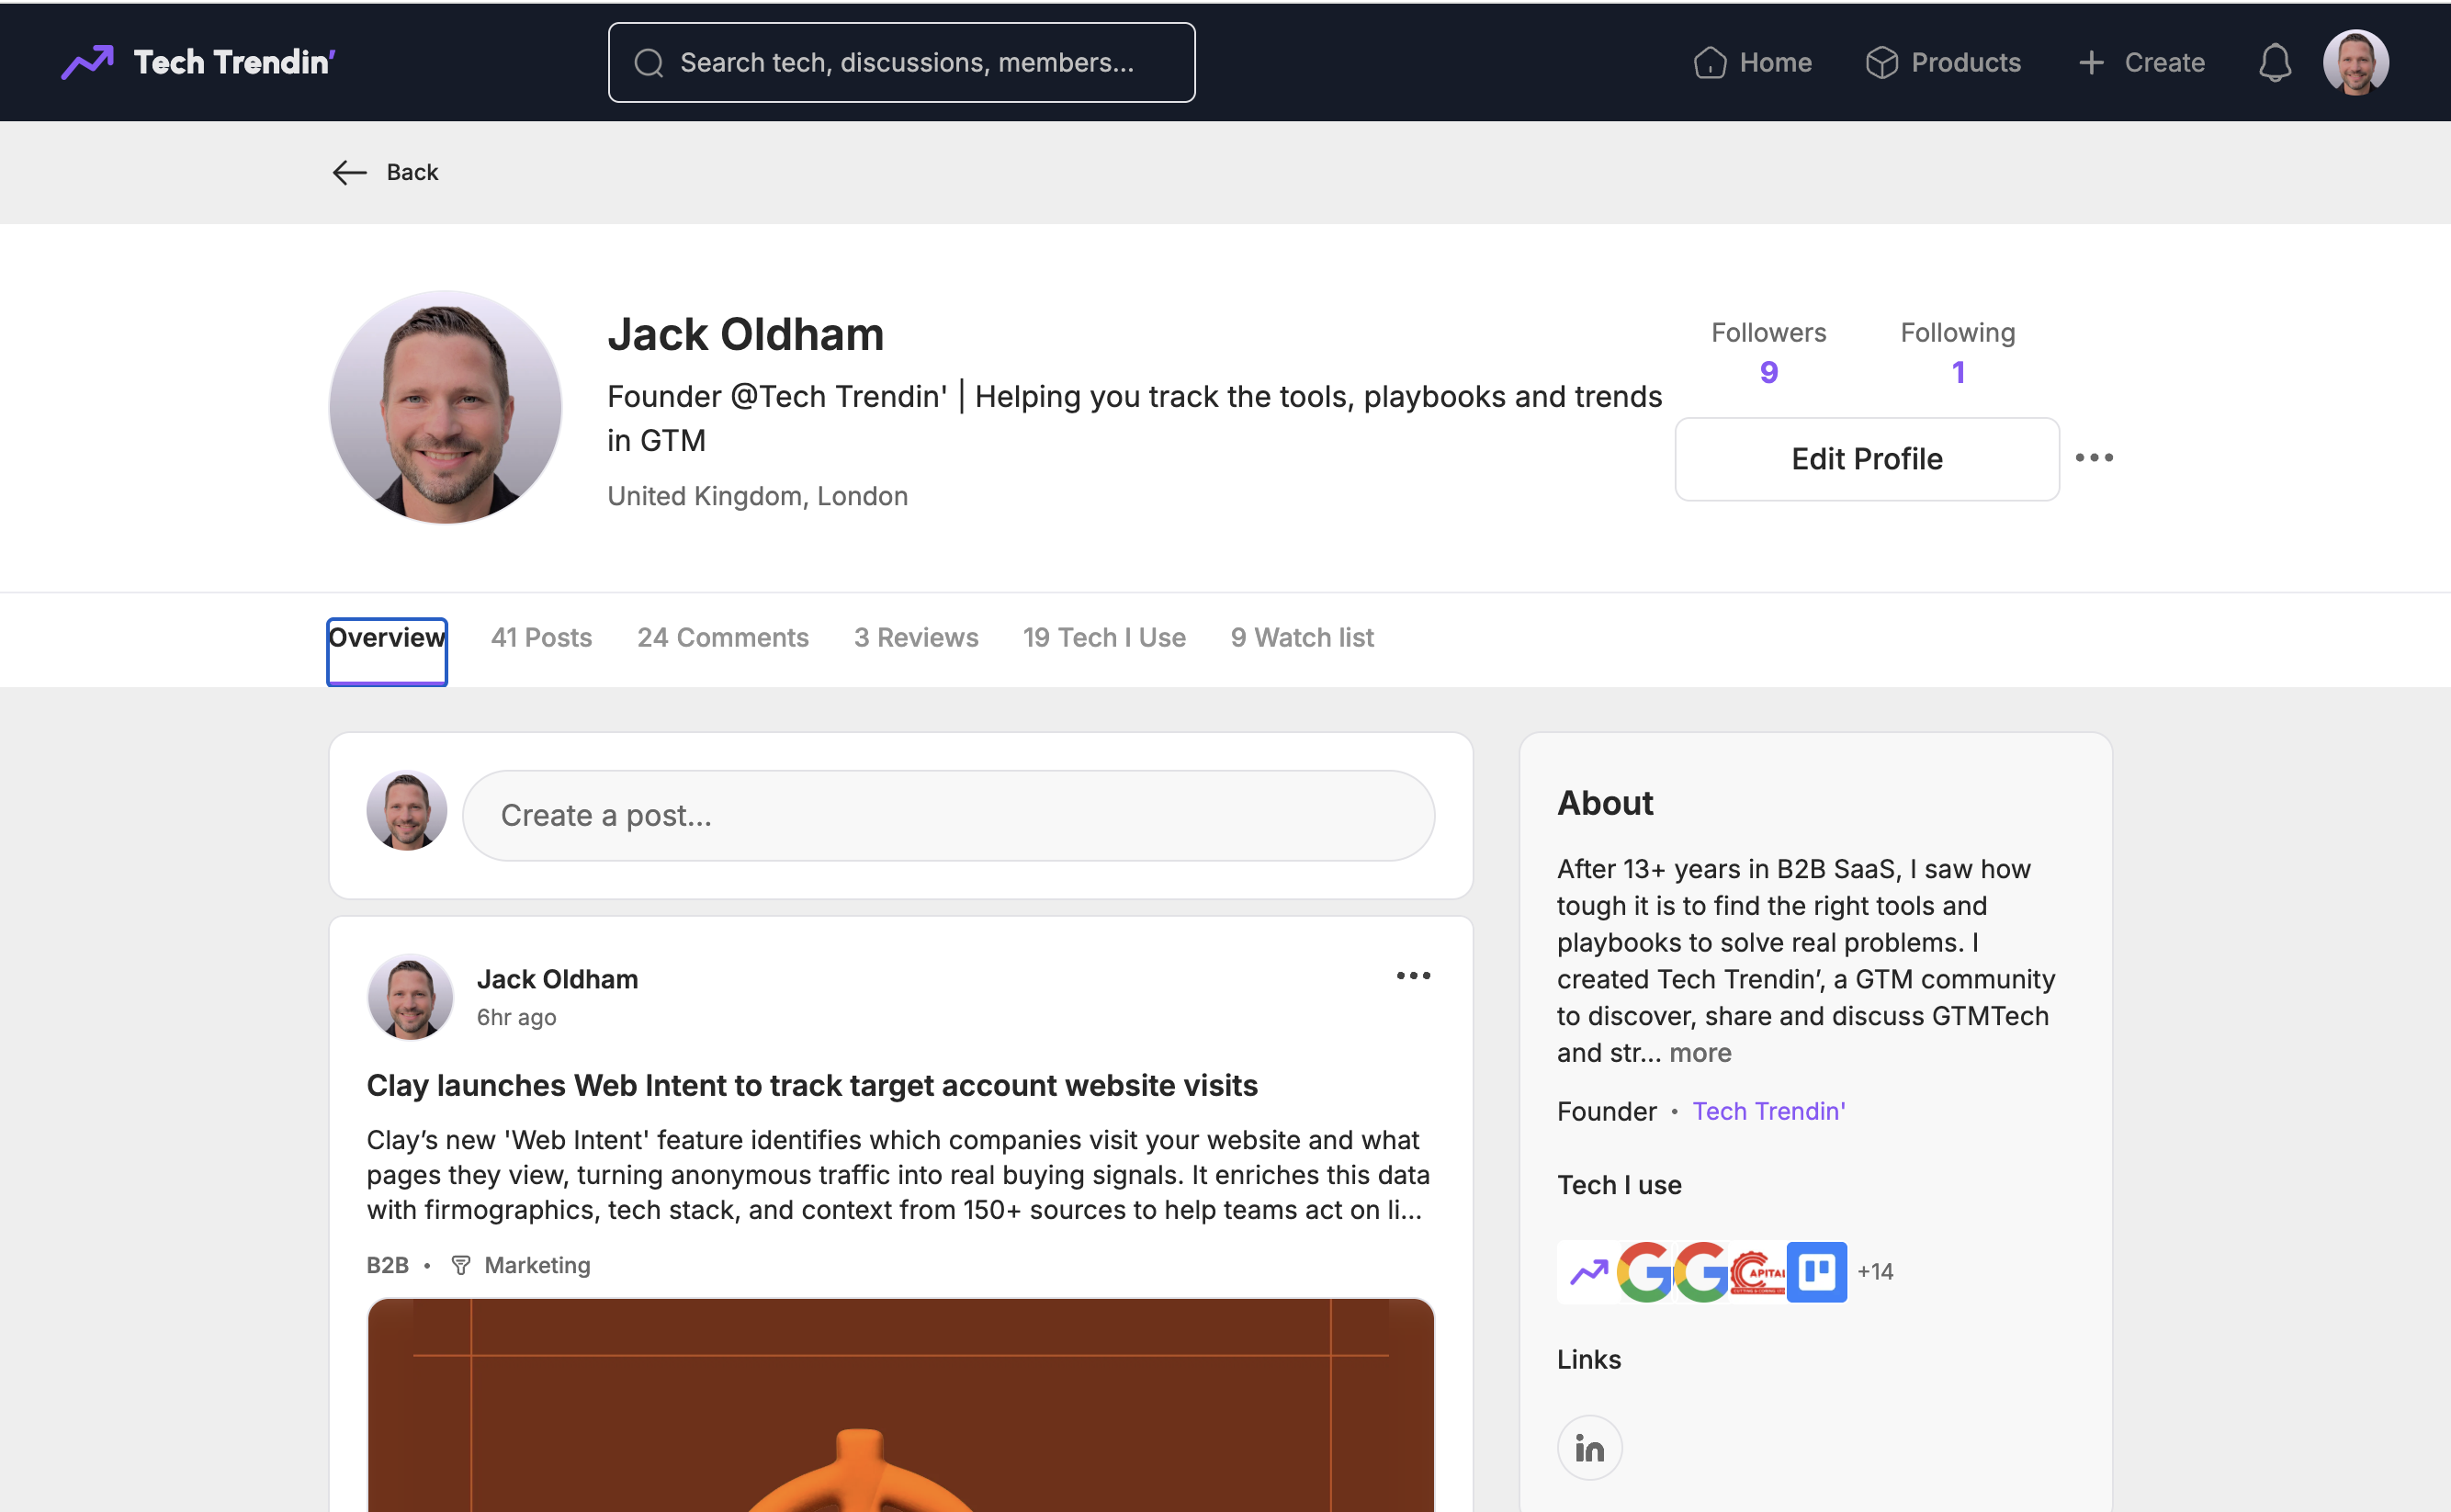Open the profile three-dot options menu
2451x1512 pixels.
coord(2094,458)
